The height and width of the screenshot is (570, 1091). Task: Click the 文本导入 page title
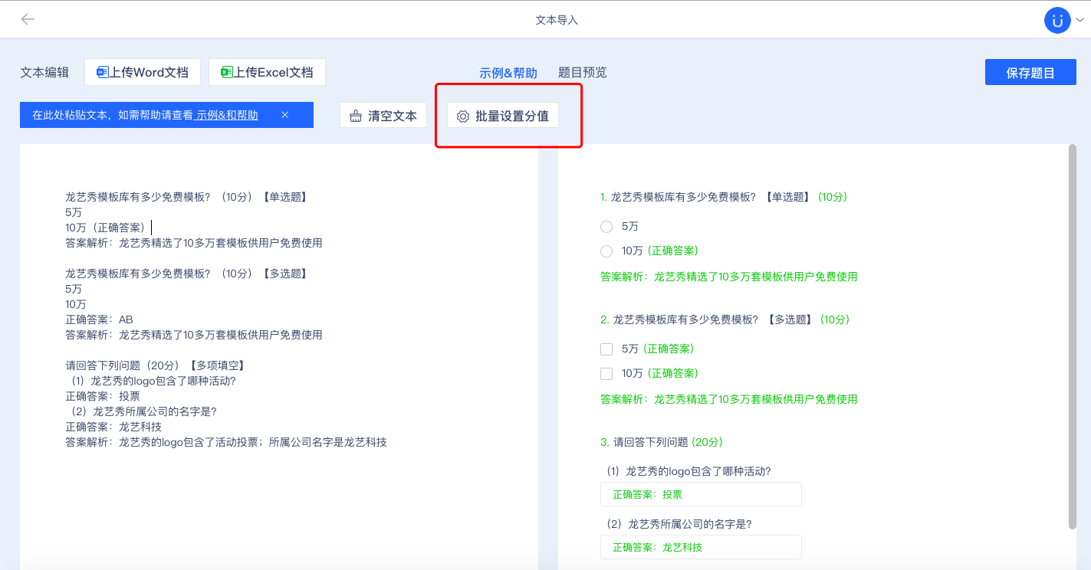tap(557, 20)
